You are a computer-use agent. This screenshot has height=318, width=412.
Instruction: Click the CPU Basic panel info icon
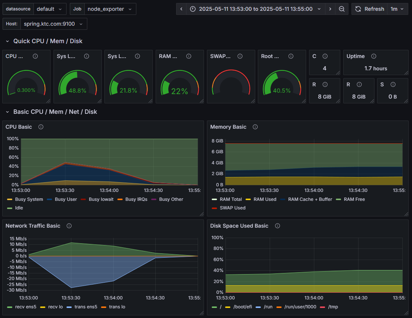click(x=40, y=127)
